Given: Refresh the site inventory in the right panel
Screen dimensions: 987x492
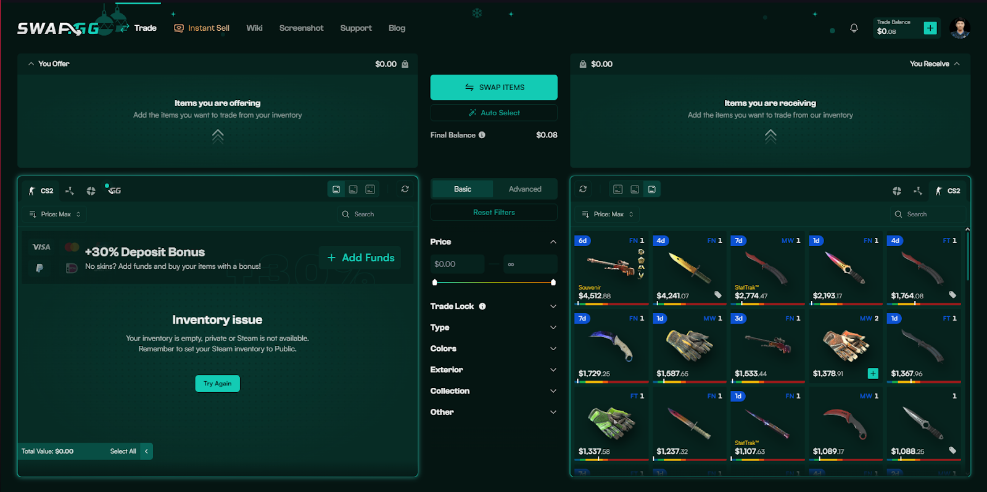Looking at the screenshot, I should click(583, 189).
